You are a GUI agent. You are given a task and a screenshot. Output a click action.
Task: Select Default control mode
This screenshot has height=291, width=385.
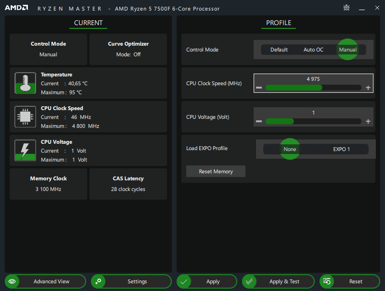(279, 50)
